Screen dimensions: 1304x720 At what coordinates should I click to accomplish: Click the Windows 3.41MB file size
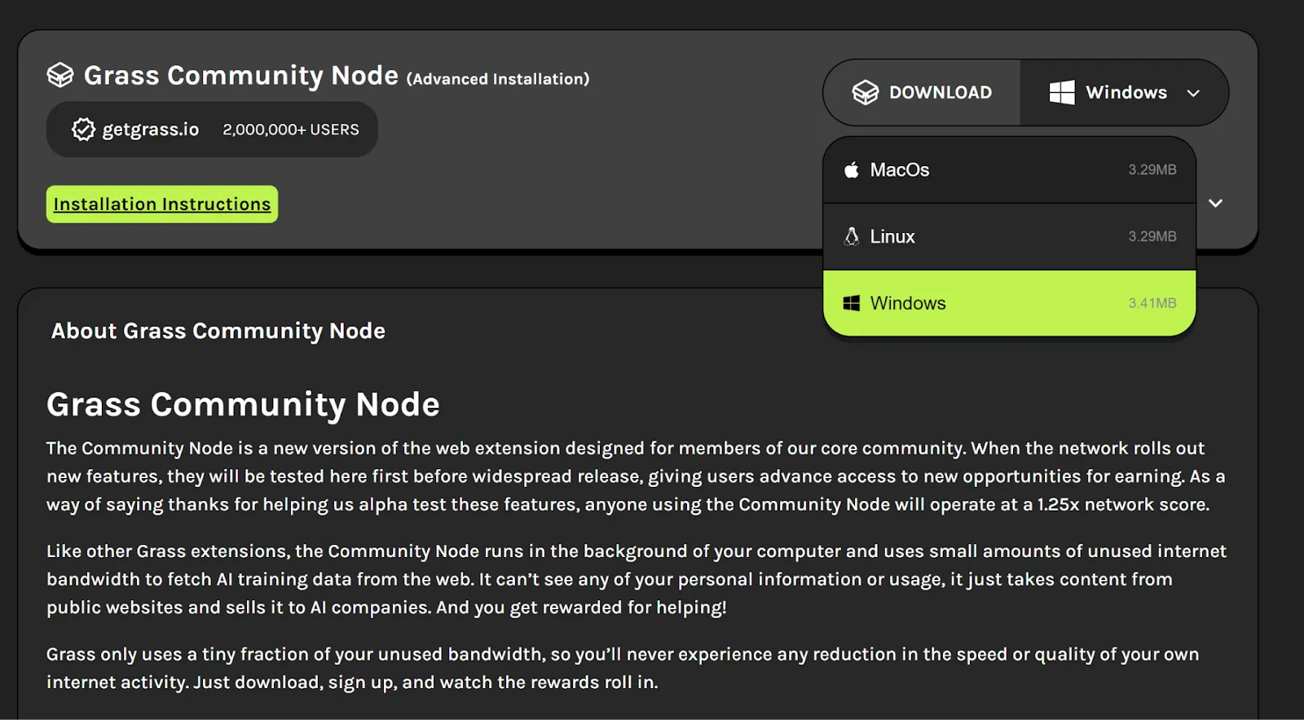pyautogui.click(x=1152, y=303)
